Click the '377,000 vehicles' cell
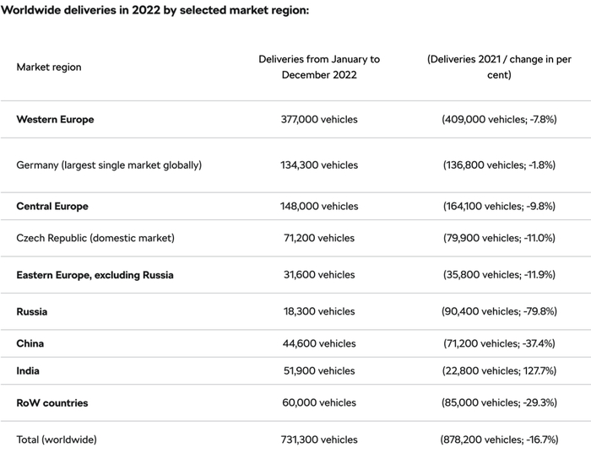This screenshot has height=453, width=591. click(x=319, y=120)
